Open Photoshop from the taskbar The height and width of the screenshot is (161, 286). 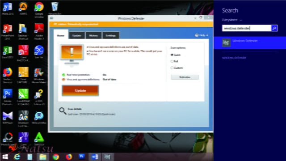coord(82,157)
